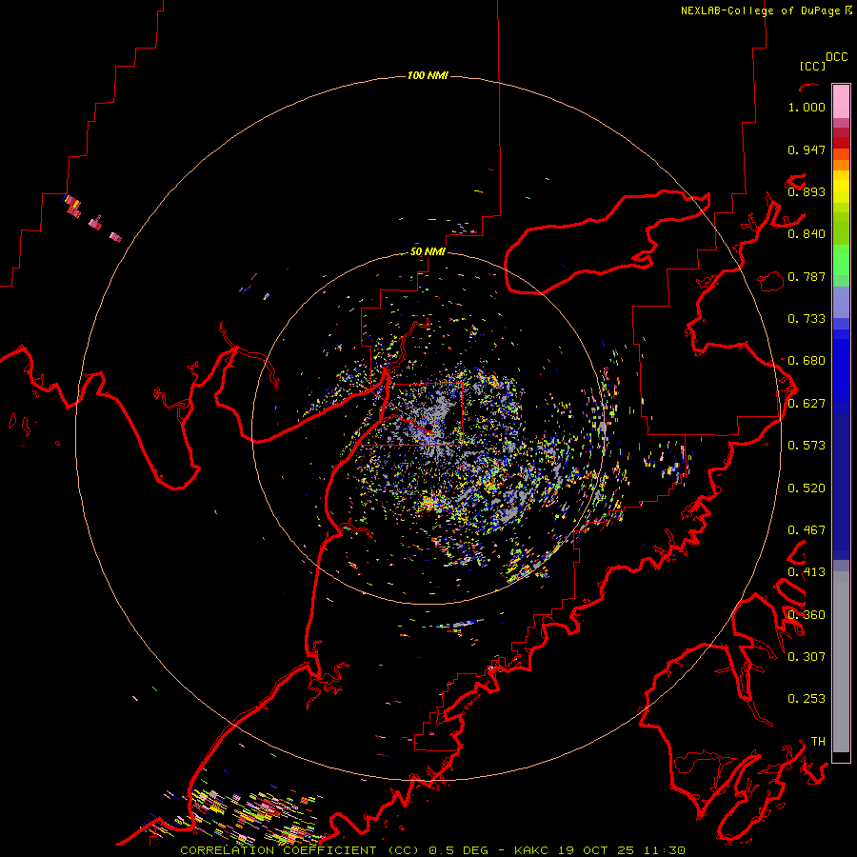Click the 0.733 color scale value
857x857 pixels.
807,319
